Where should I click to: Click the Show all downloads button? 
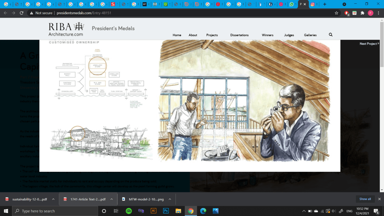(365, 199)
